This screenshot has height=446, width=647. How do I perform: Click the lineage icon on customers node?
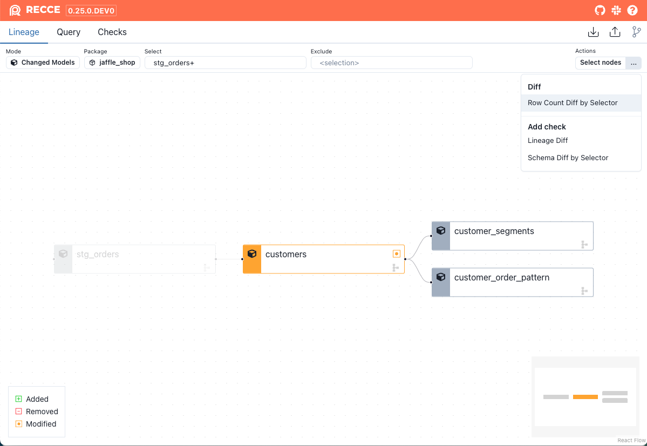click(x=396, y=267)
